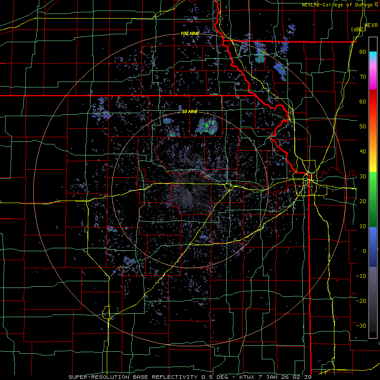Viewport: 380px width, 380px height.
Task: Click the 80 value on the dBZ scale
Action: [363, 52]
